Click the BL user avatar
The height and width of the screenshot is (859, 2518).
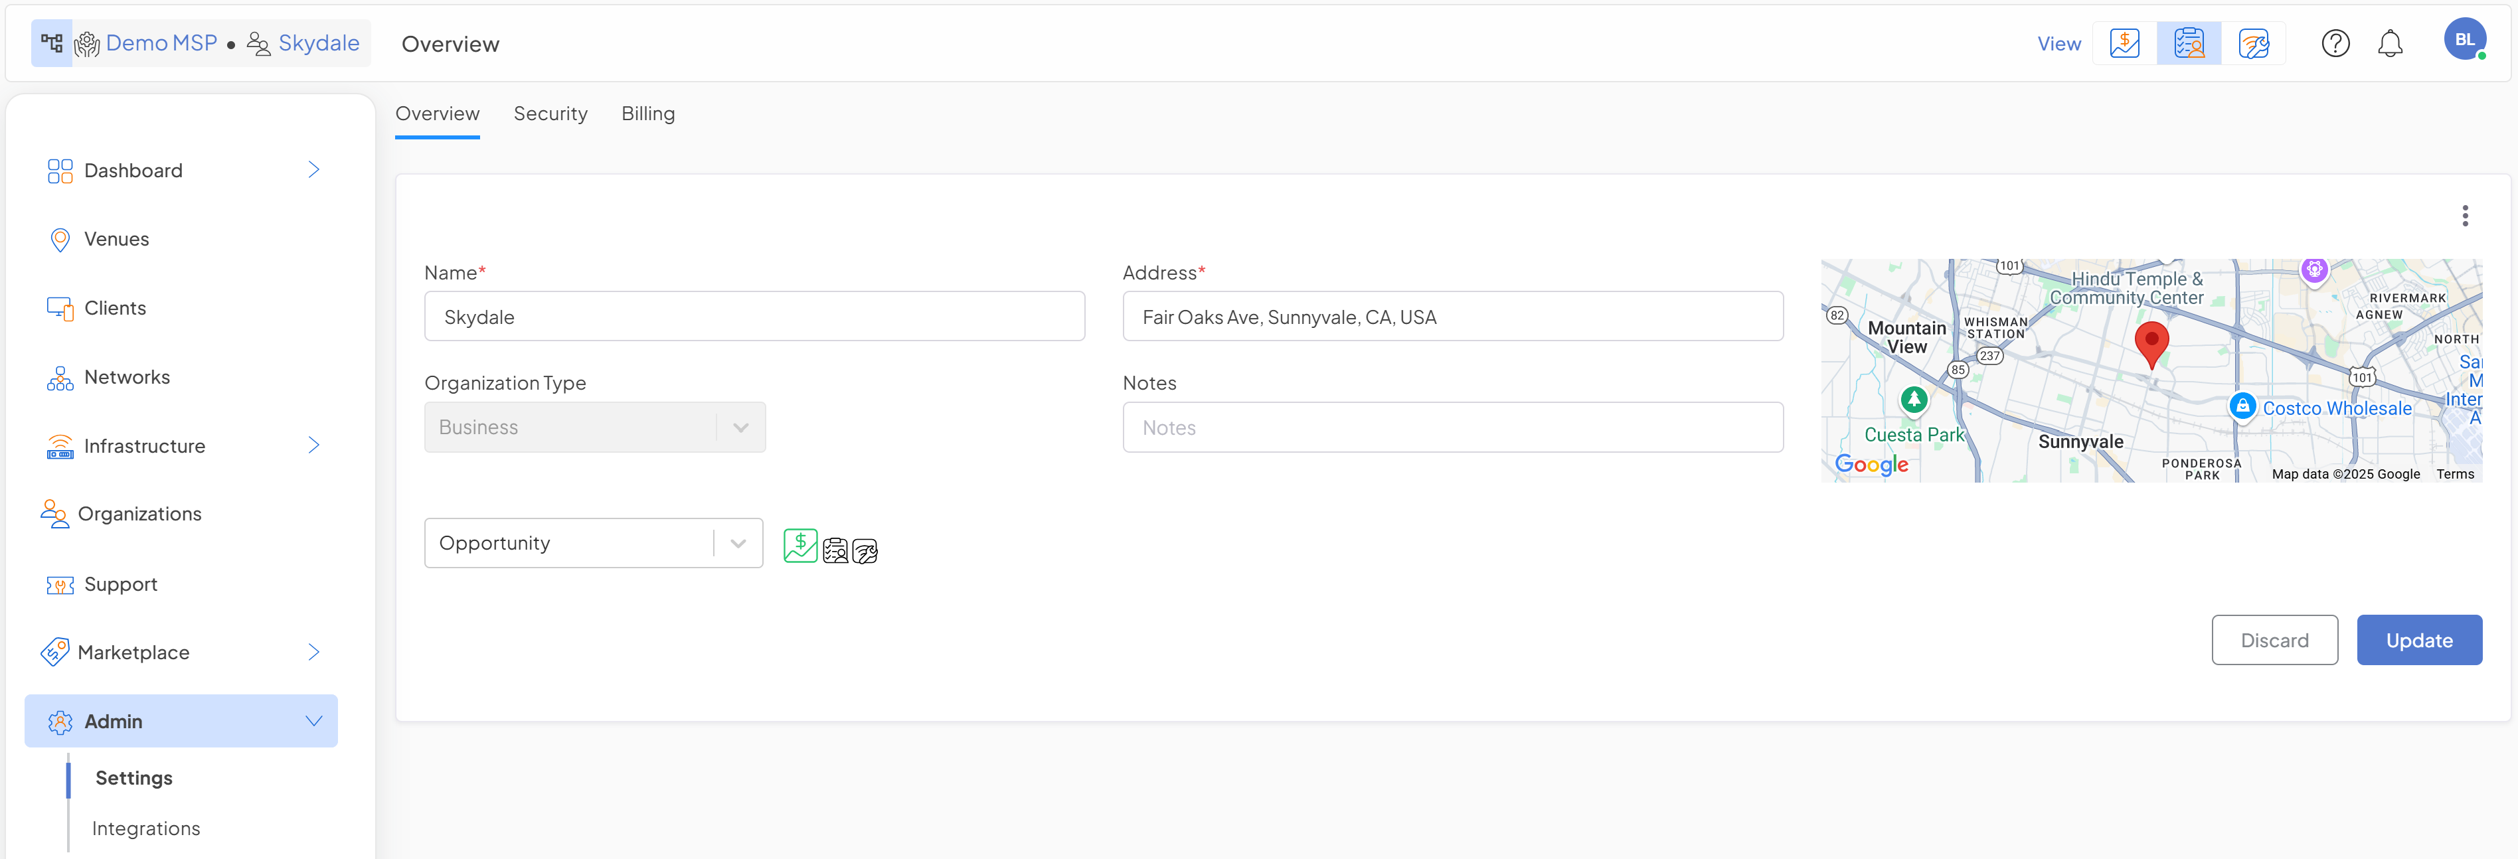(x=2464, y=40)
